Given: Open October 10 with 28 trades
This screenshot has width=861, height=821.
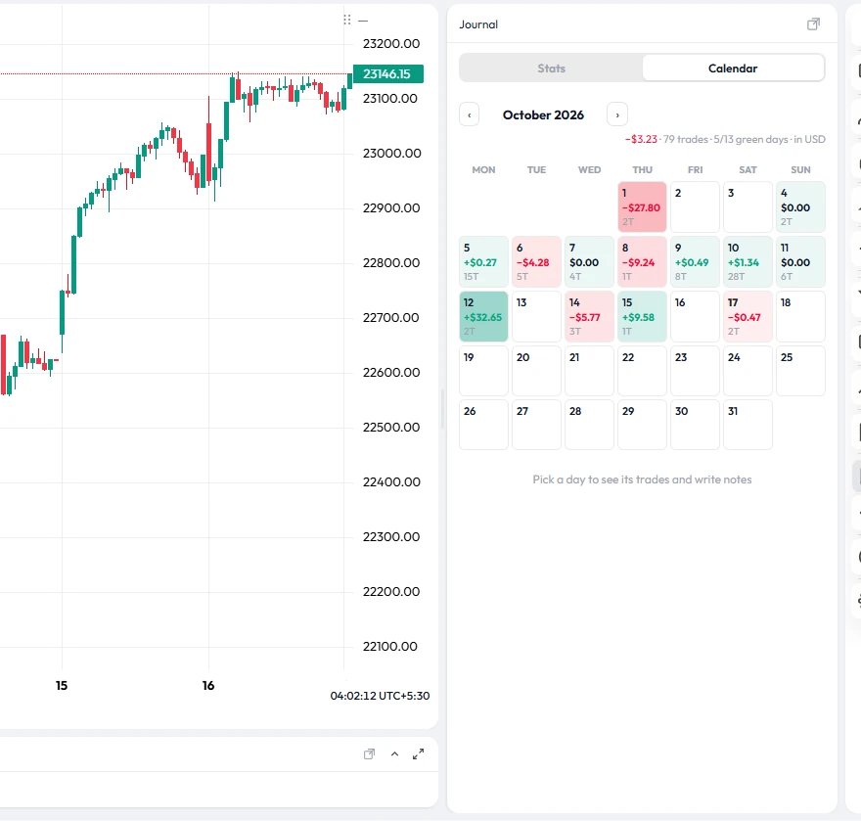Looking at the screenshot, I should (x=748, y=262).
